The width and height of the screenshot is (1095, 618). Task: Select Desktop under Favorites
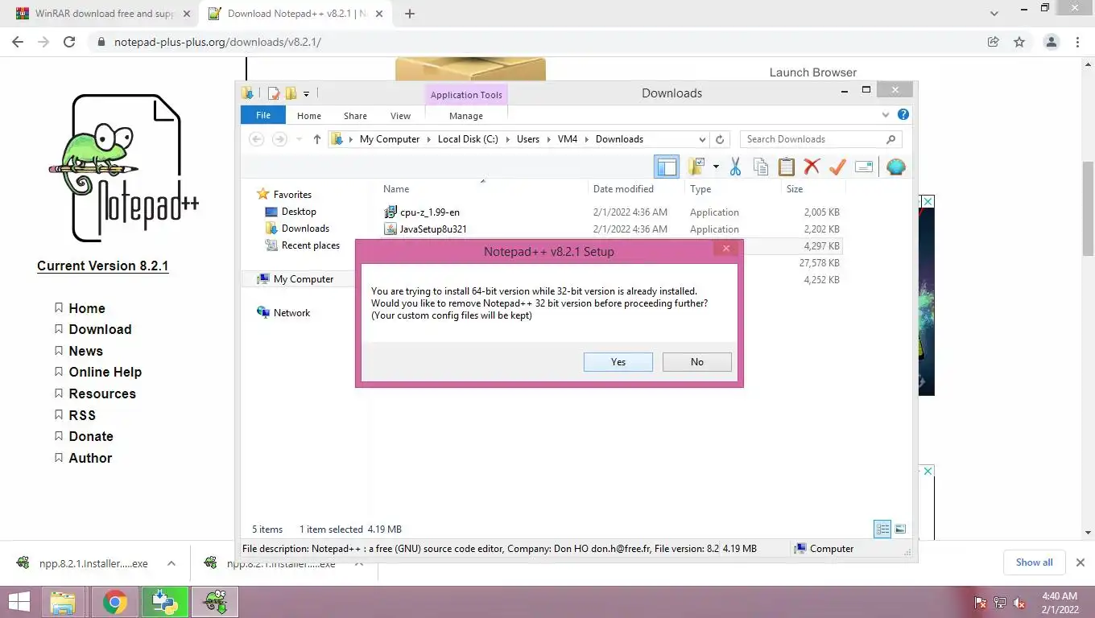pyautogui.click(x=299, y=212)
